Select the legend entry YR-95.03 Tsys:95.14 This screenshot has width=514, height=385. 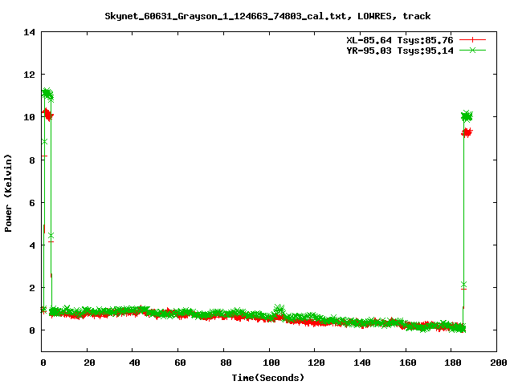(400, 51)
